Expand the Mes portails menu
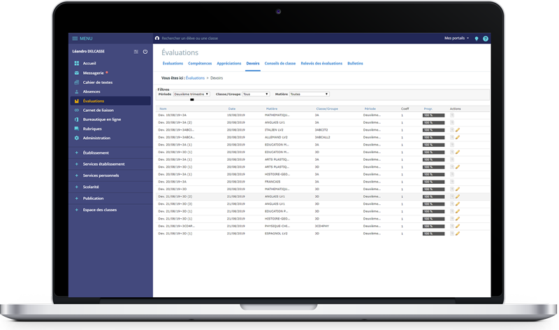The height and width of the screenshot is (330, 559). tap(456, 38)
